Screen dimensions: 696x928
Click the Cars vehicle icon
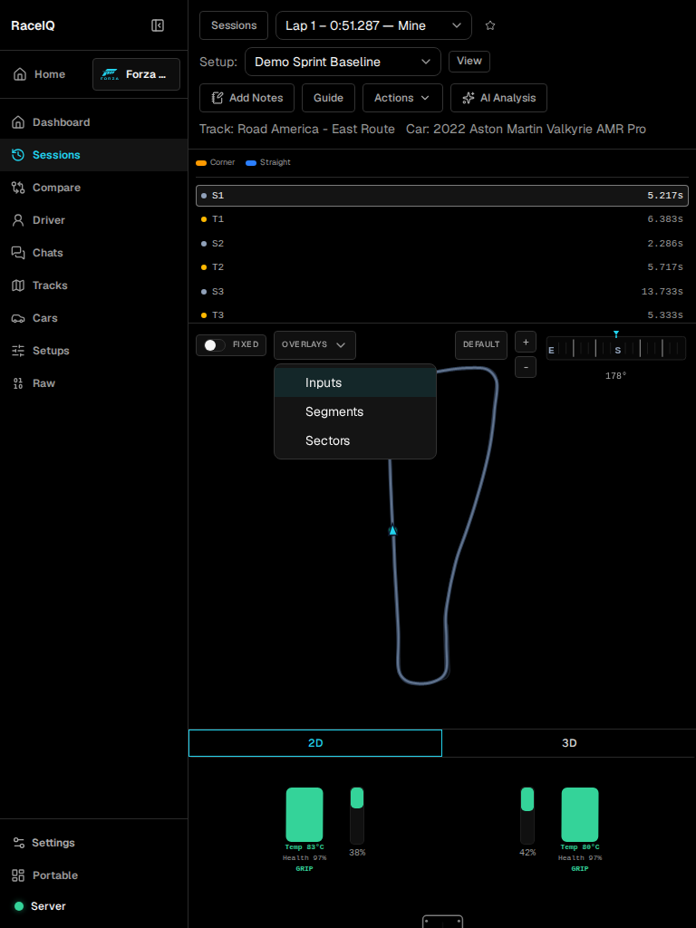coord(18,318)
